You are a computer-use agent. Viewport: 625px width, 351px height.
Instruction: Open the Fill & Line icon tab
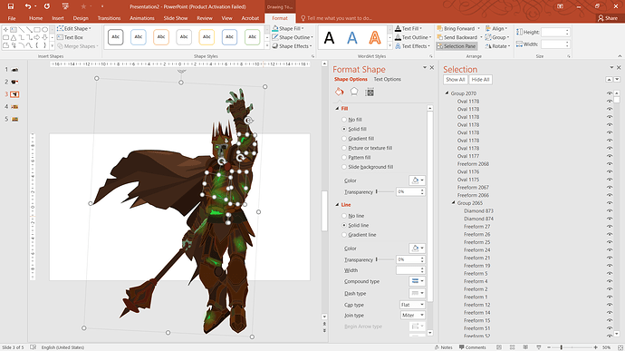[339, 92]
